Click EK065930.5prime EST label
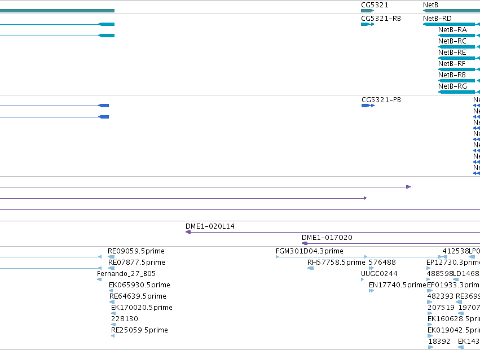Image resolution: width=480 pixels, height=350 pixels. click(139, 285)
